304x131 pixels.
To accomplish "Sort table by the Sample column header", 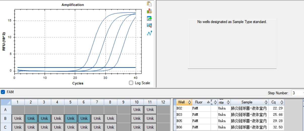I will [x=249, y=102].
